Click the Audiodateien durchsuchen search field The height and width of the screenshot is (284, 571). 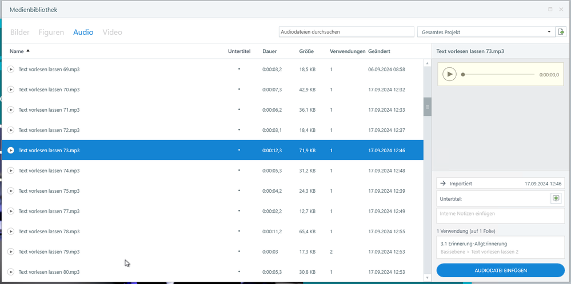point(346,32)
